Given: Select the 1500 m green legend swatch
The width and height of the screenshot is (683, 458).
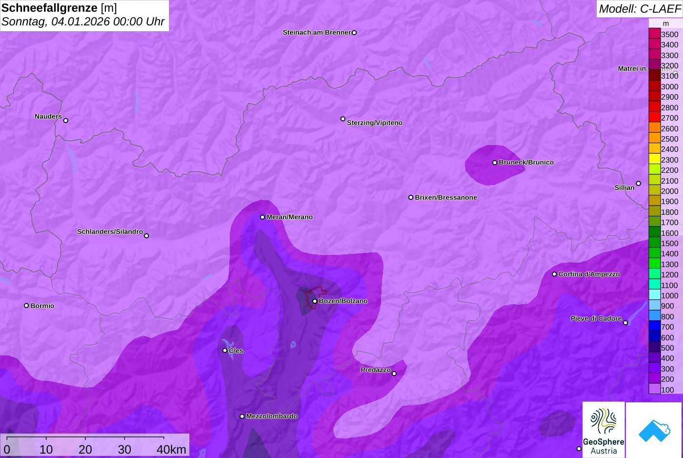Looking at the screenshot, I should click(654, 243).
